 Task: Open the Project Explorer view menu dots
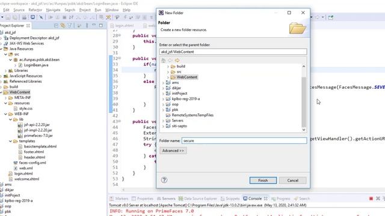pos(87,25)
